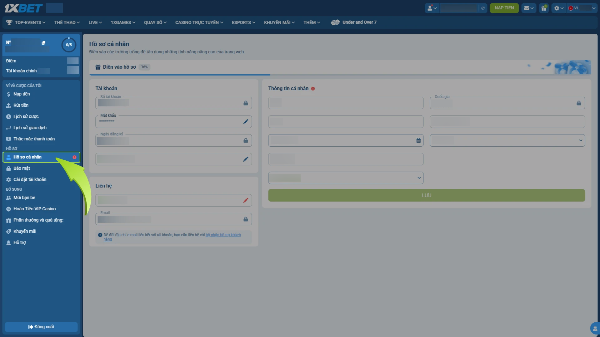The image size is (600, 337).
Task: Click the password edit pencil icon
Action: click(x=246, y=122)
